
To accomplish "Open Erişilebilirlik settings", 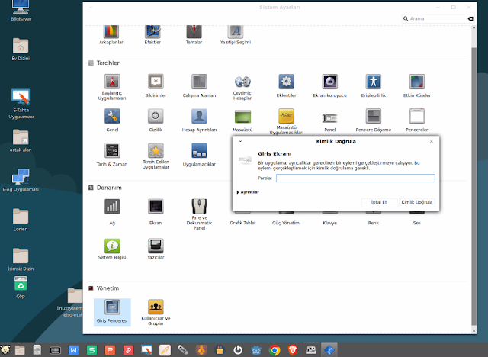I will [374, 86].
